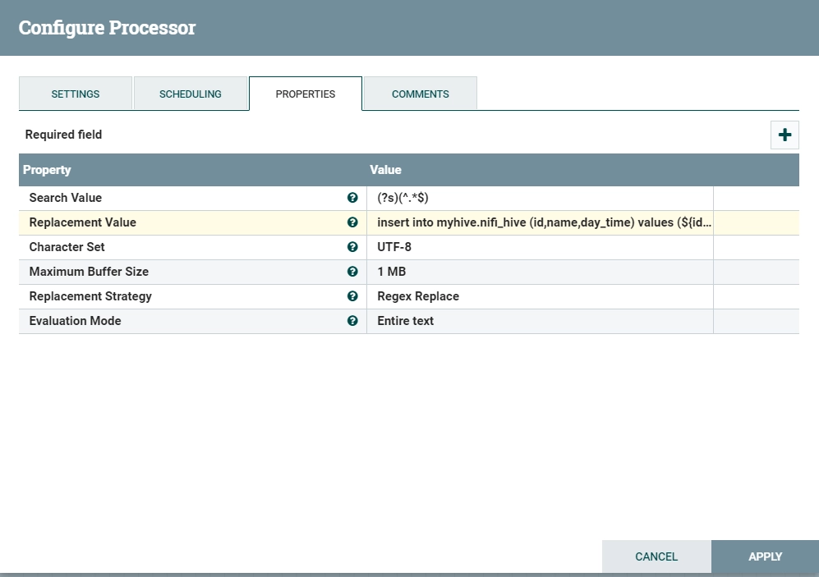Edit the insert into myhive replacement value

click(540, 222)
